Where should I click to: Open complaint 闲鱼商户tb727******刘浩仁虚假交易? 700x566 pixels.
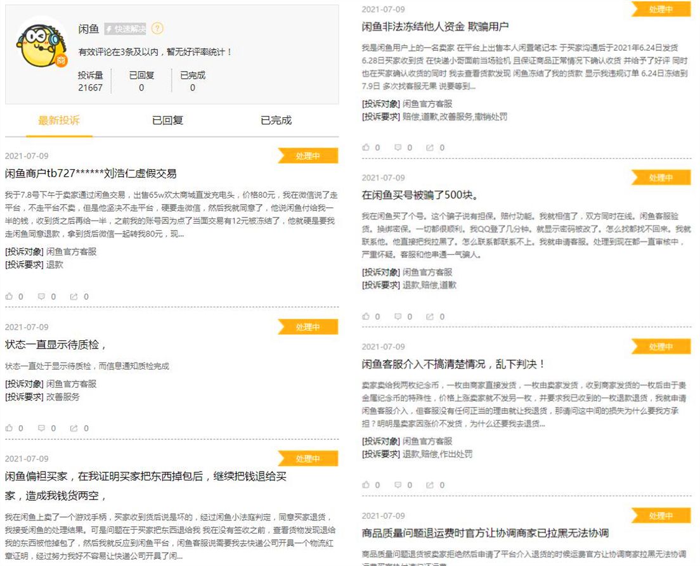(x=91, y=174)
